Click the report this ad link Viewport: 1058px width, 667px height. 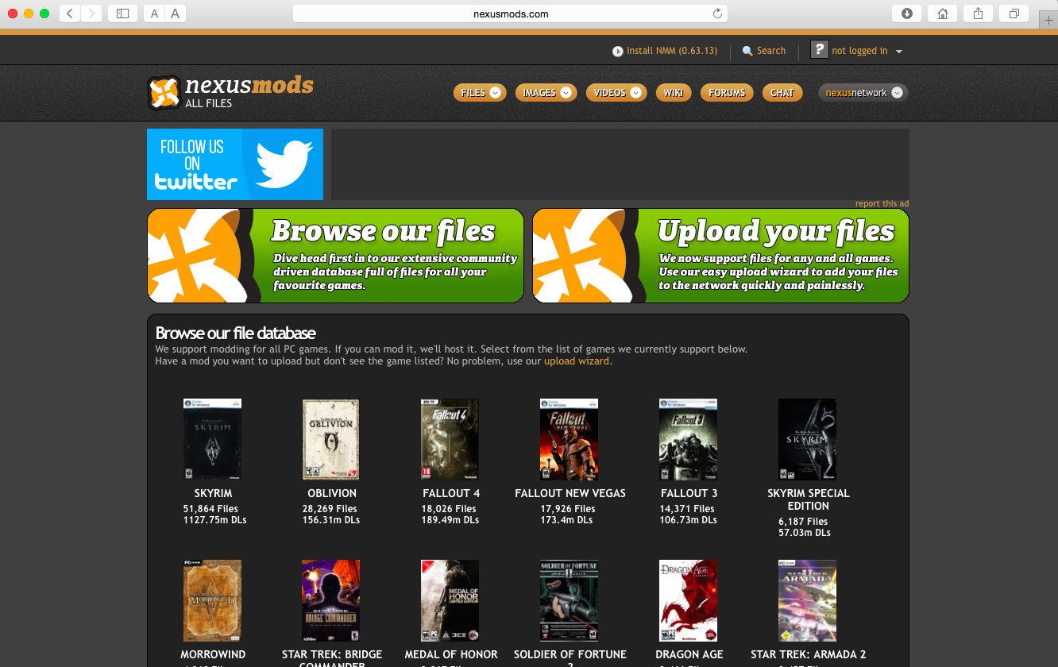click(x=882, y=203)
